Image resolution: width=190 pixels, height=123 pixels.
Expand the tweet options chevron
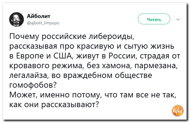click(x=178, y=19)
